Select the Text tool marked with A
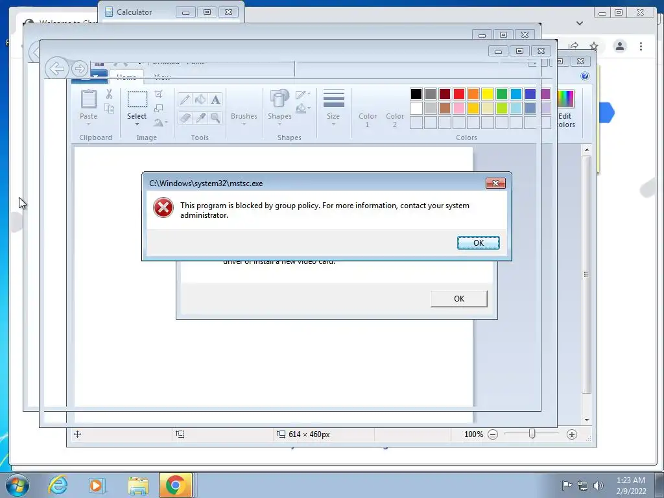 [x=215, y=100]
